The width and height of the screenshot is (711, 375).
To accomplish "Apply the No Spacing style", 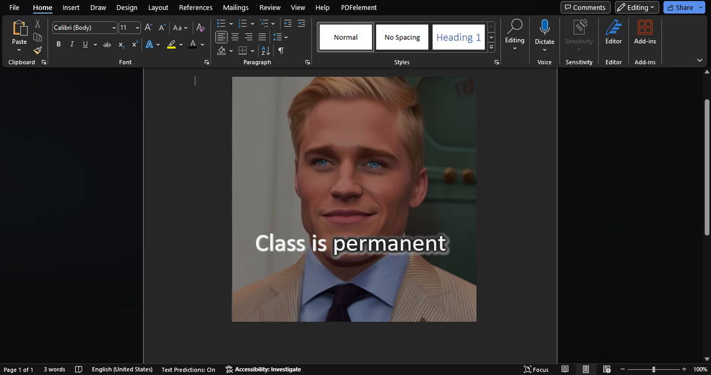I will pos(402,37).
